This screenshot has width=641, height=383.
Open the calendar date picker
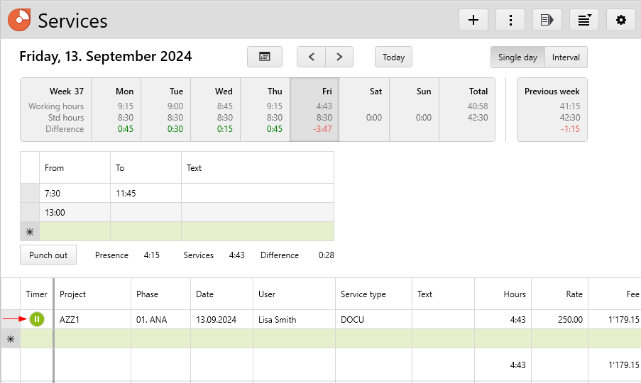tap(265, 57)
